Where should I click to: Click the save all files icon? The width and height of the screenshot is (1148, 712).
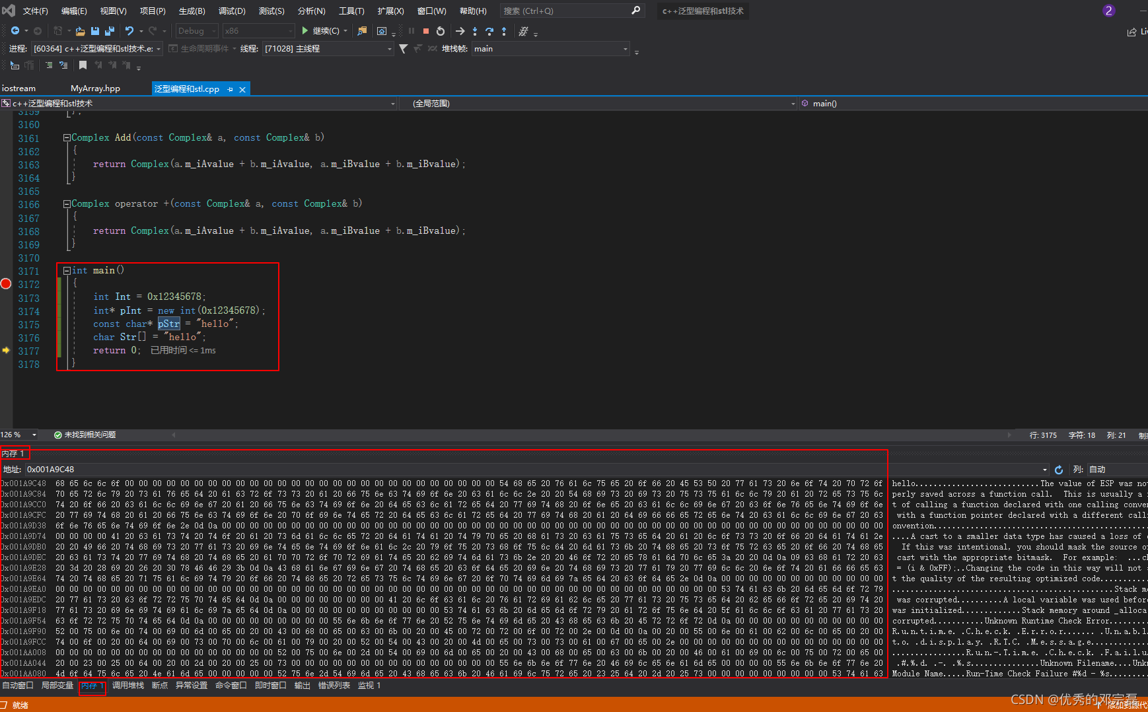(110, 31)
